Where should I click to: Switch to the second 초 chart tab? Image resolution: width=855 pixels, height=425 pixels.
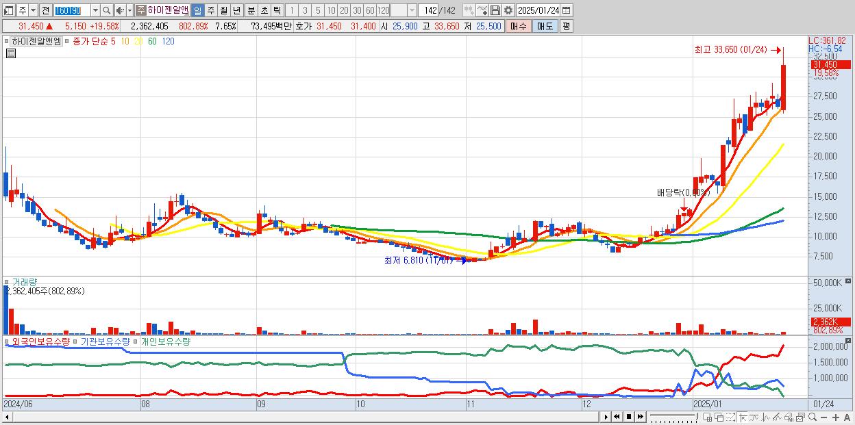pyautogui.click(x=264, y=11)
